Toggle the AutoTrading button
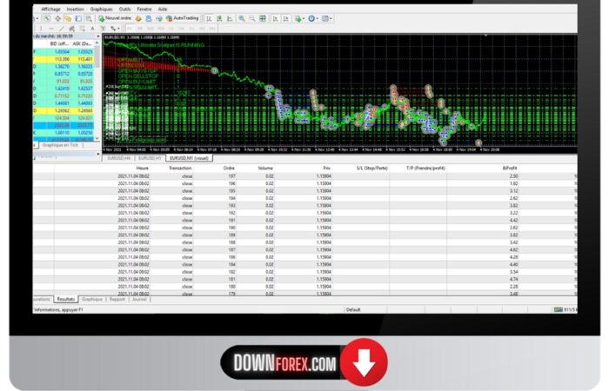 pyautogui.click(x=182, y=18)
